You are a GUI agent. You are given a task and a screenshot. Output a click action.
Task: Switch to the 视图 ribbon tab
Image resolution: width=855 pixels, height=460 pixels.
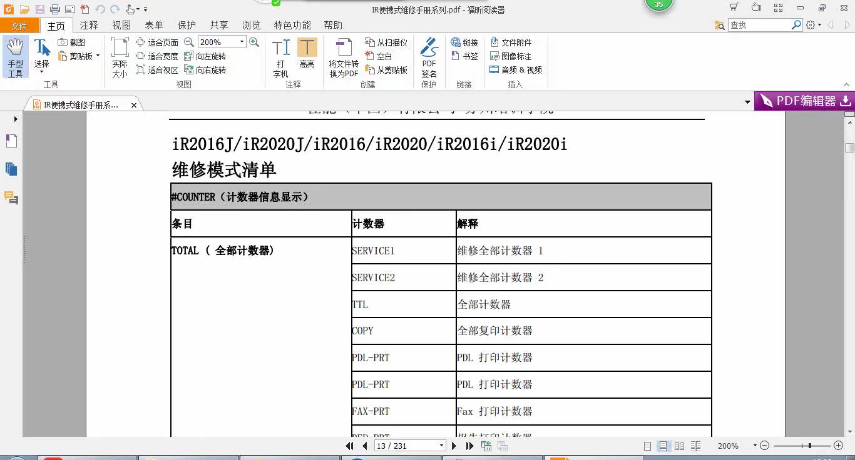[x=121, y=26]
